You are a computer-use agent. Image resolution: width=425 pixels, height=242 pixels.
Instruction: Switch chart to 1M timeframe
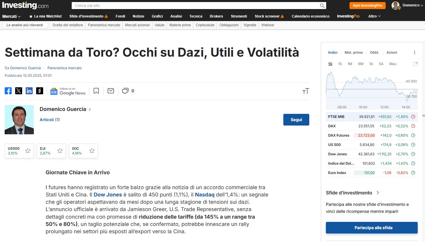pyautogui.click(x=350, y=64)
